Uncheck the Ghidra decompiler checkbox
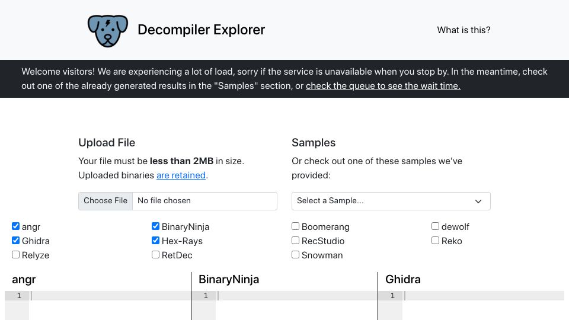This screenshot has width=569, height=320. (15, 241)
